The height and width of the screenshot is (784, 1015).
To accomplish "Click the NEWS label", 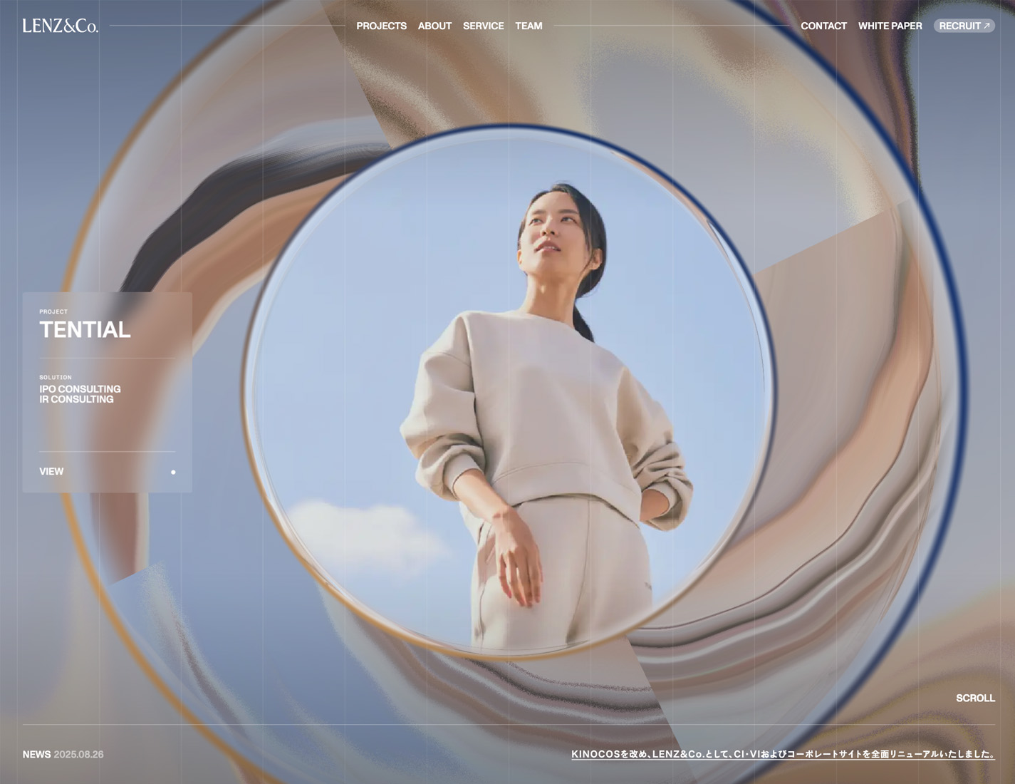I will coord(36,754).
